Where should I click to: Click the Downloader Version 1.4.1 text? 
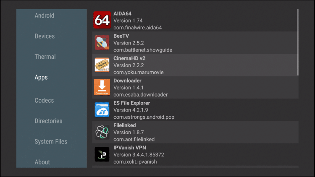click(129, 88)
